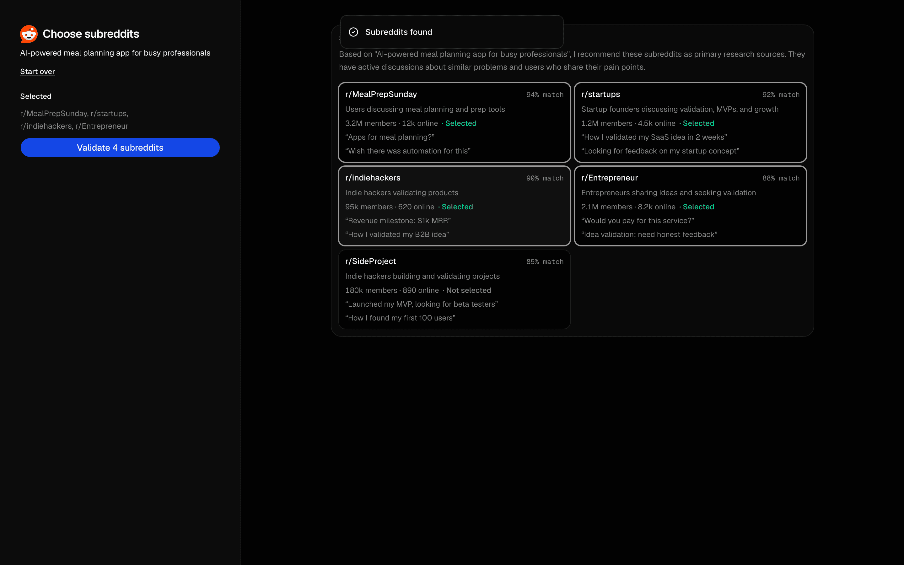
Task: Click the recommendation paragraph starting 'Based on'
Action: [x=572, y=61]
